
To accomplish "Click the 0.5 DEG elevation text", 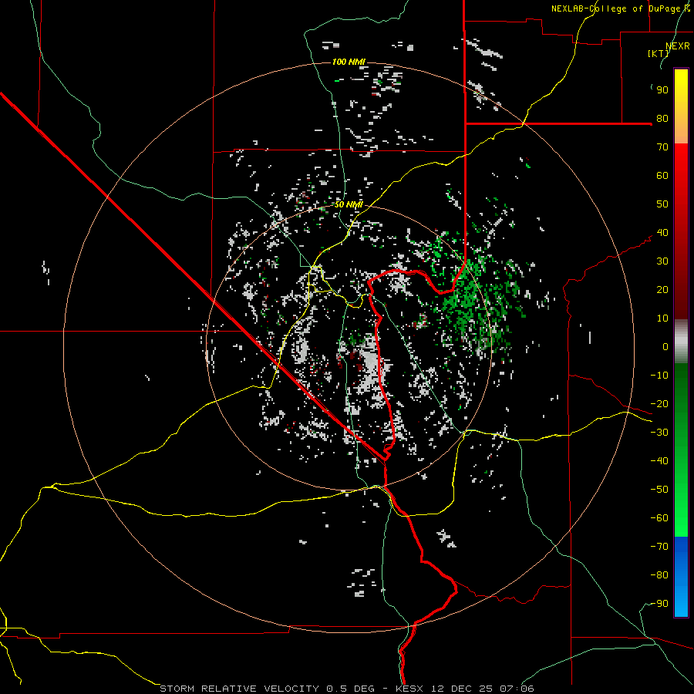I will pos(351,689).
